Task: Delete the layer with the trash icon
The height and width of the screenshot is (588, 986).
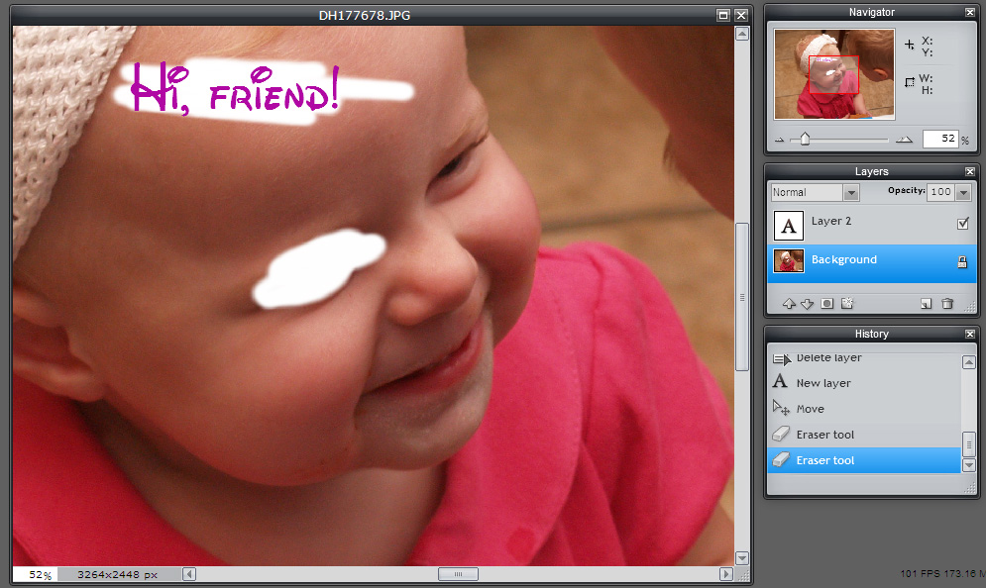Action: [947, 304]
